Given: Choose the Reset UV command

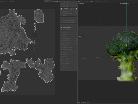Looking at the screenshot, I should (x=65, y=57).
